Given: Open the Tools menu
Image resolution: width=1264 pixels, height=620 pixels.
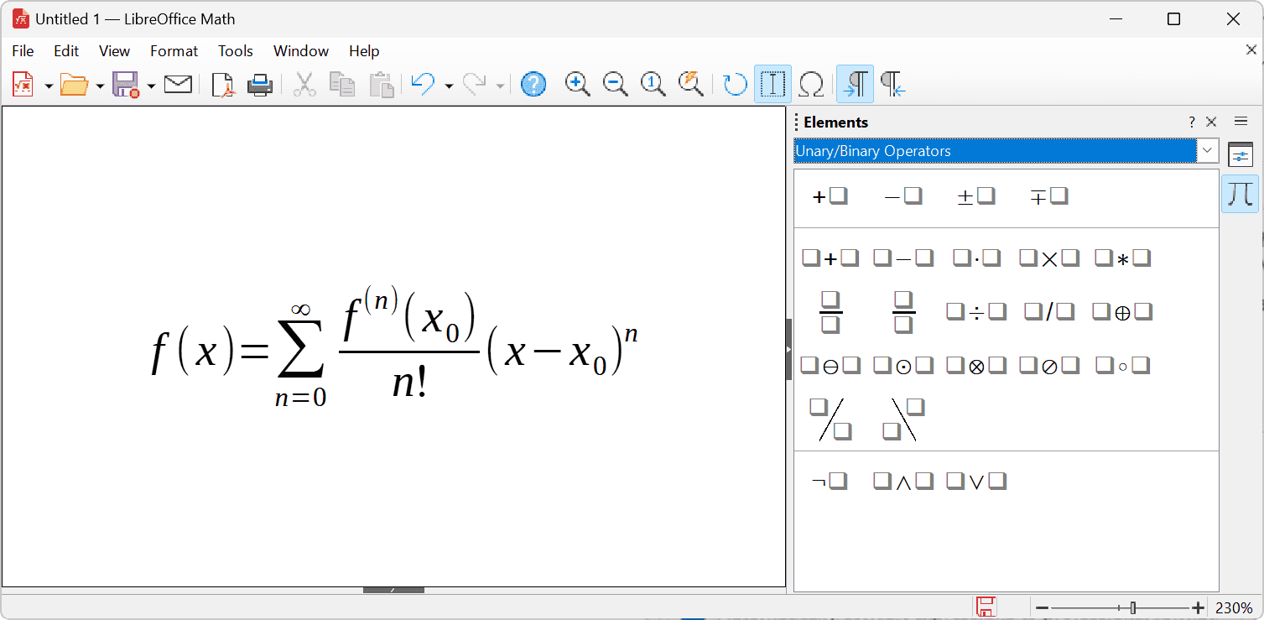Looking at the screenshot, I should 236,51.
